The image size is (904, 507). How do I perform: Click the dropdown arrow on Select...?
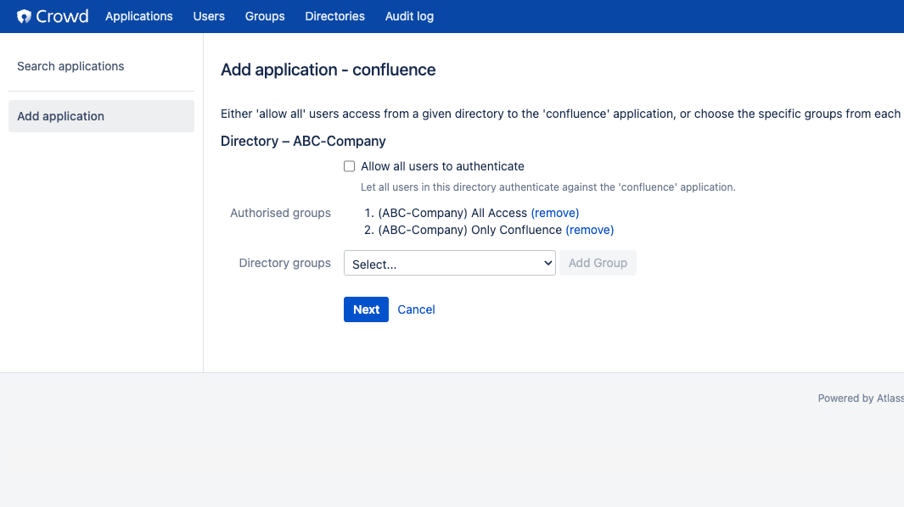547,263
